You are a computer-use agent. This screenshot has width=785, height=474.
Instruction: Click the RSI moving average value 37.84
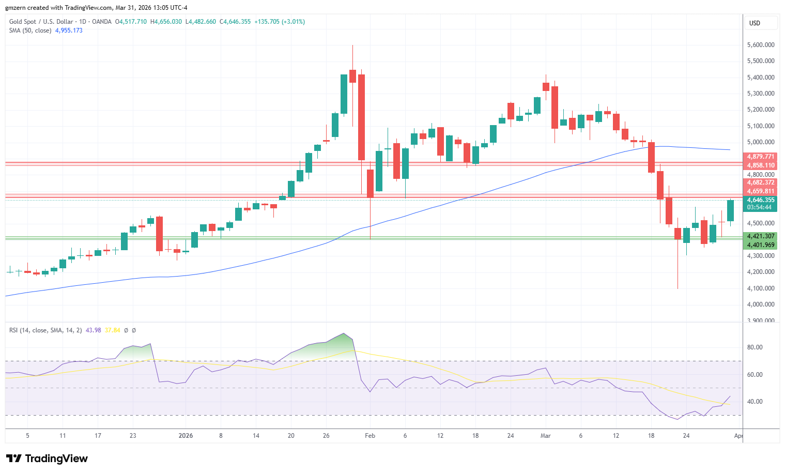[x=112, y=330]
